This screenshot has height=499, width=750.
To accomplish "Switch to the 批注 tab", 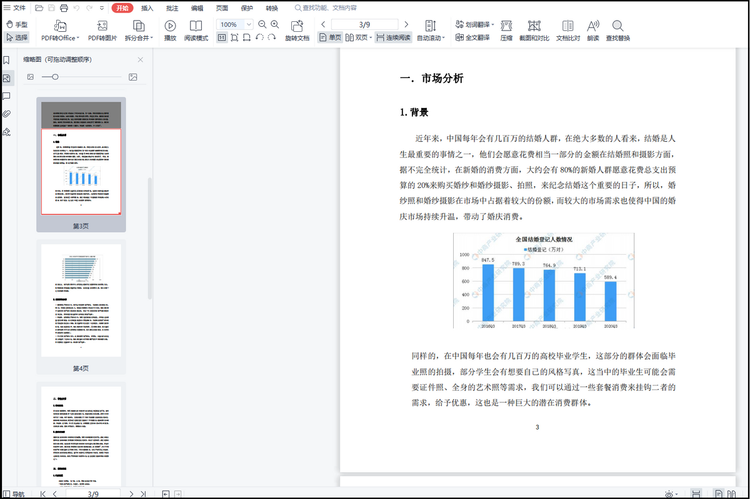I will pyautogui.click(x=172, y=8).
